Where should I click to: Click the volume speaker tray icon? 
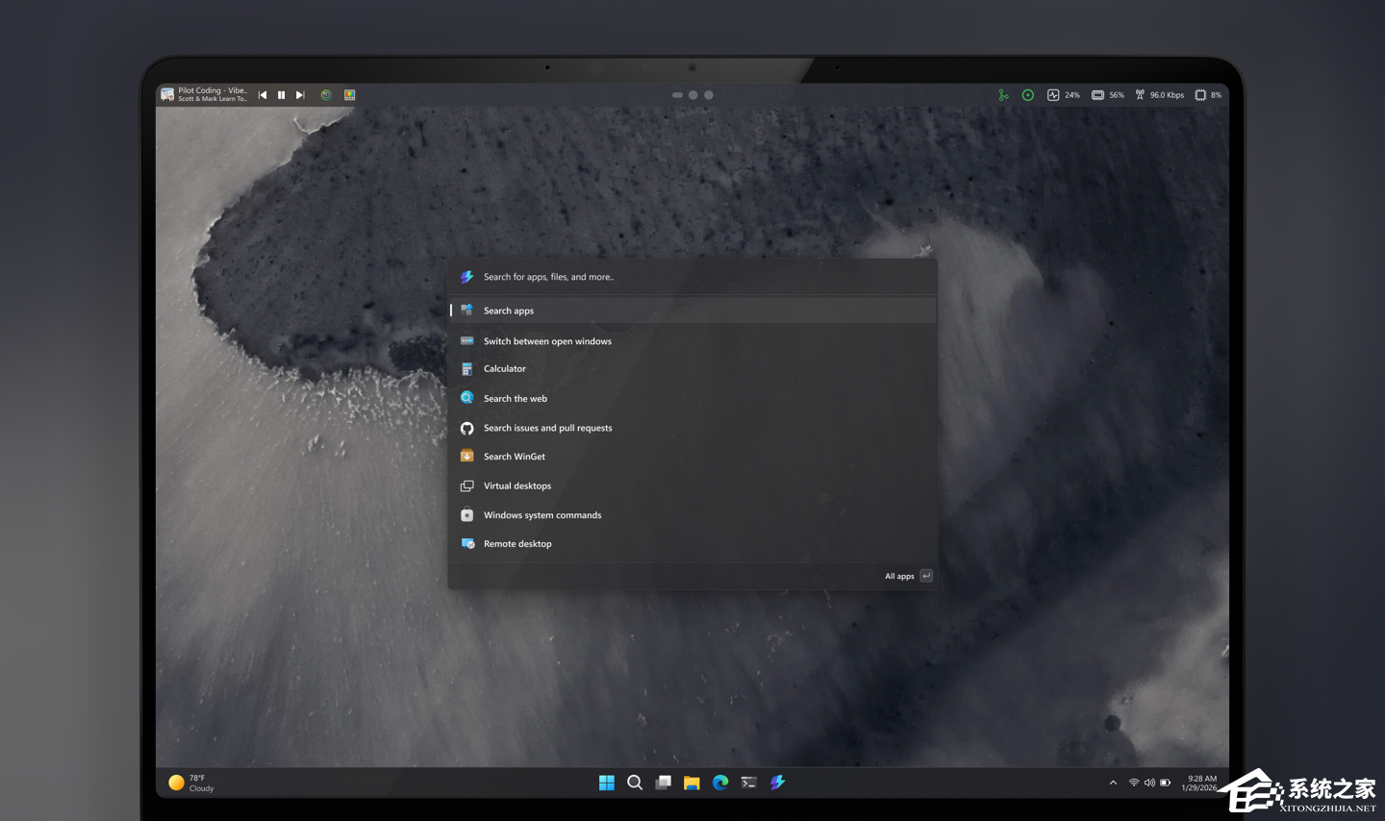pos(1149,783)
